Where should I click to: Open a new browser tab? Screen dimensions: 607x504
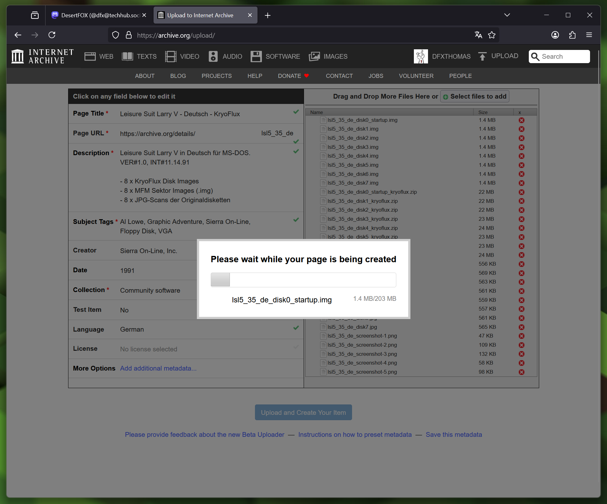(x=268, y=15)
